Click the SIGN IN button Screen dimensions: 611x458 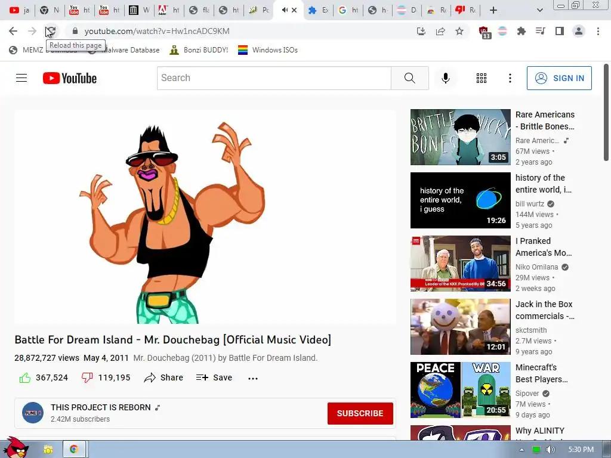coord(559,78)
